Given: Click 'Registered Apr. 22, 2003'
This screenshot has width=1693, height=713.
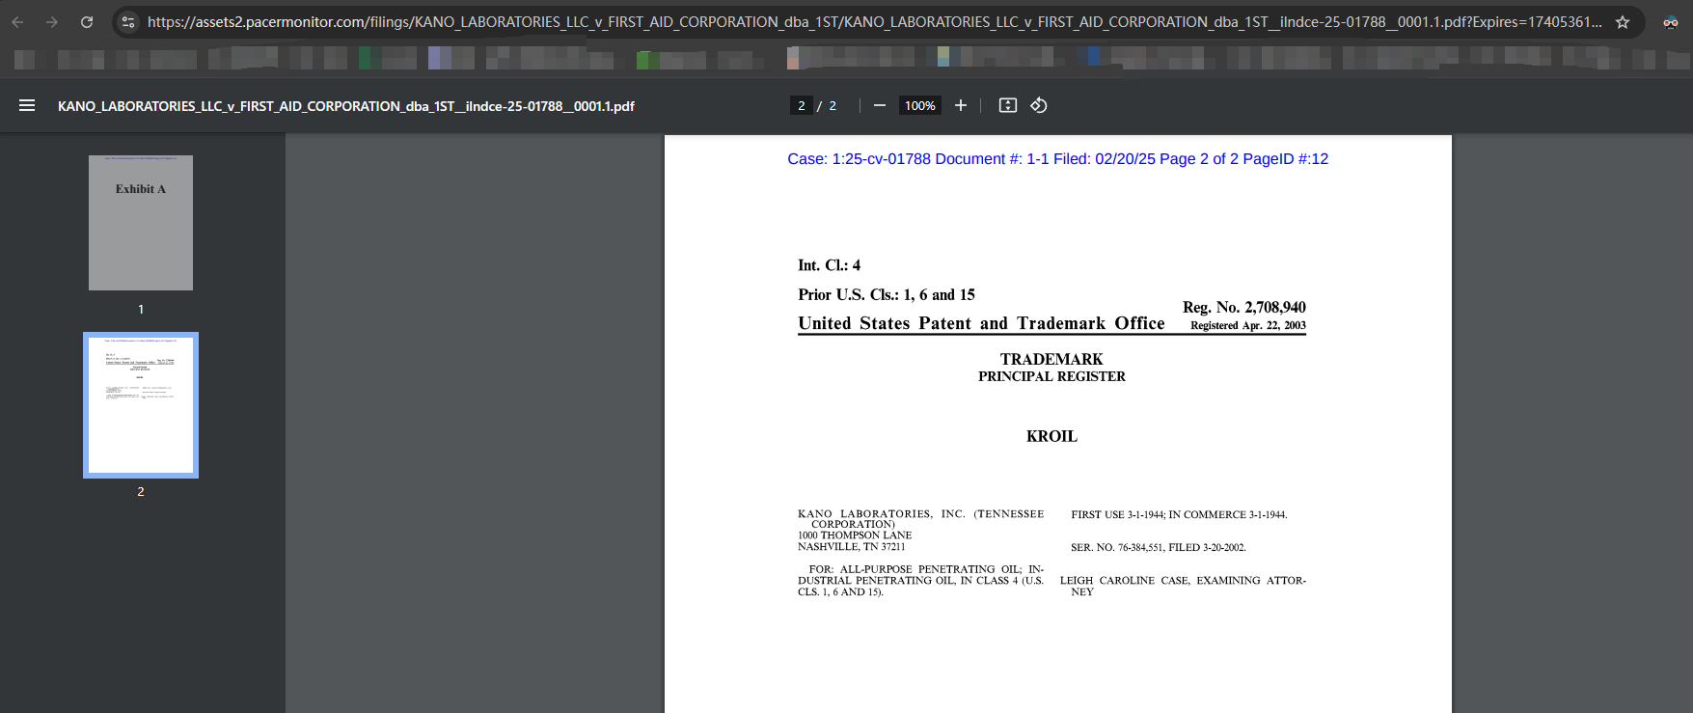Looking at the screenshot, I should 1248,326.
